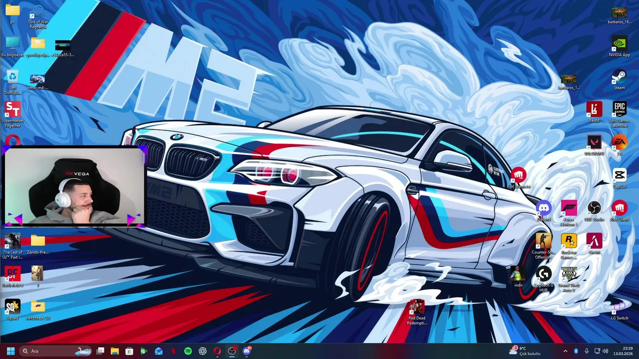Open Netflix from the taskbar

tap(173, 351)
